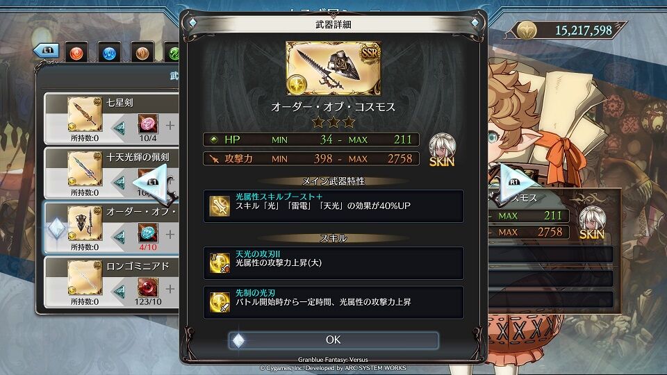
Task: Click the large R1 next weapon arrow
Action: (516, 182)
